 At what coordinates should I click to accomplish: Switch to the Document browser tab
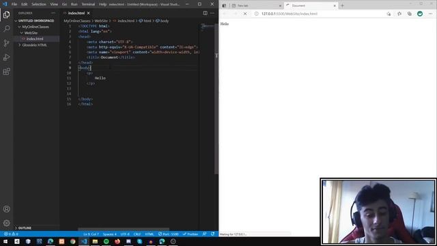coord(311,5)
